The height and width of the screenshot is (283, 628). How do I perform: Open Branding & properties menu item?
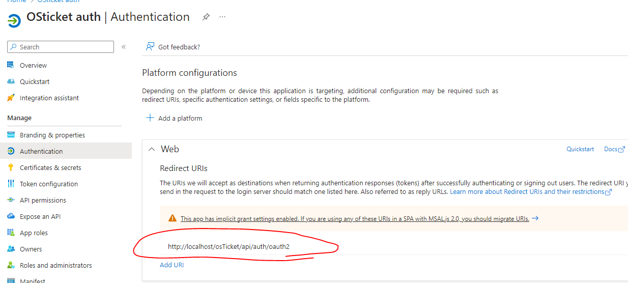52,135
